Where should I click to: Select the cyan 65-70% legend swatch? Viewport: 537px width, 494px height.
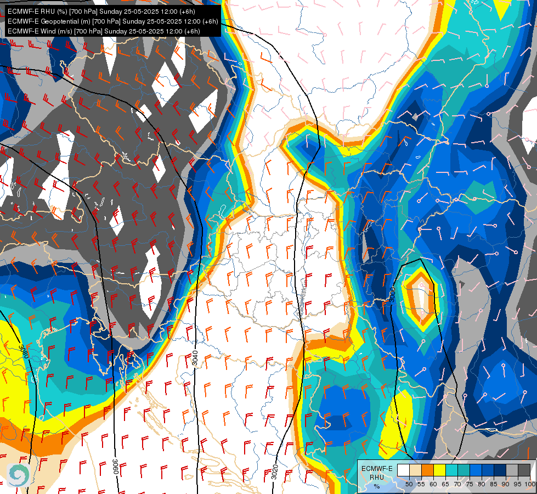(x=451, y=470)
